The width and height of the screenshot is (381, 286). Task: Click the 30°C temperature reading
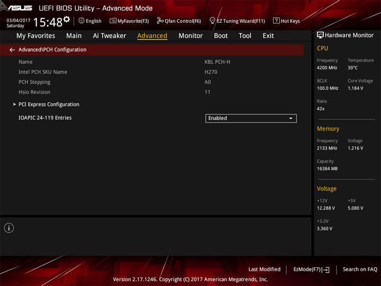coord(352,68)
